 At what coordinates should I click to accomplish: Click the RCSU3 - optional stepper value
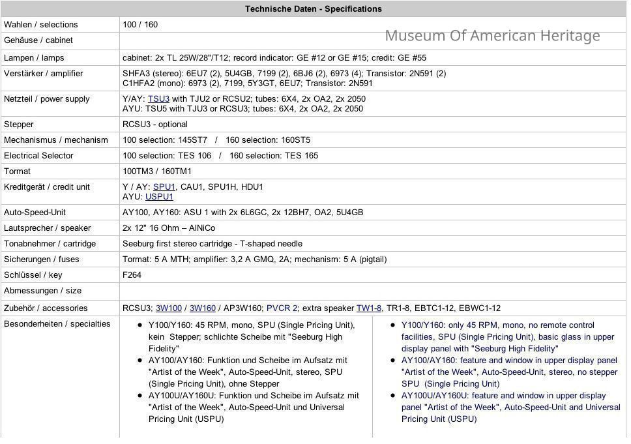coord(155,125)
